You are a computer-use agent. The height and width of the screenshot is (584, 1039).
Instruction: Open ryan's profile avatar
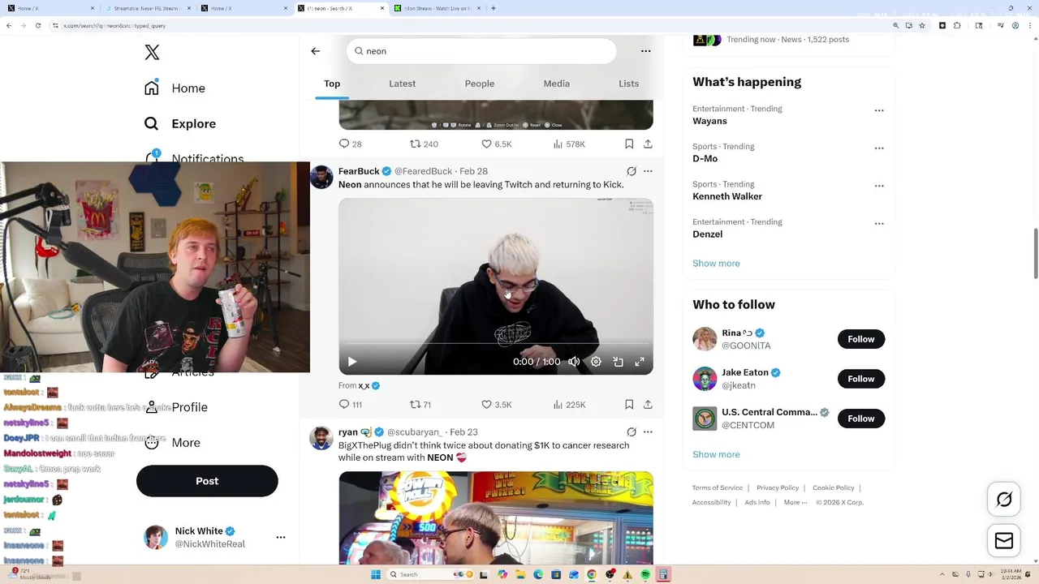(x=321, y=438)
